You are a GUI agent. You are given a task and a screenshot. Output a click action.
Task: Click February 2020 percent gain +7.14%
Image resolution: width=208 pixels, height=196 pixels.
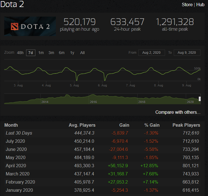150,182
